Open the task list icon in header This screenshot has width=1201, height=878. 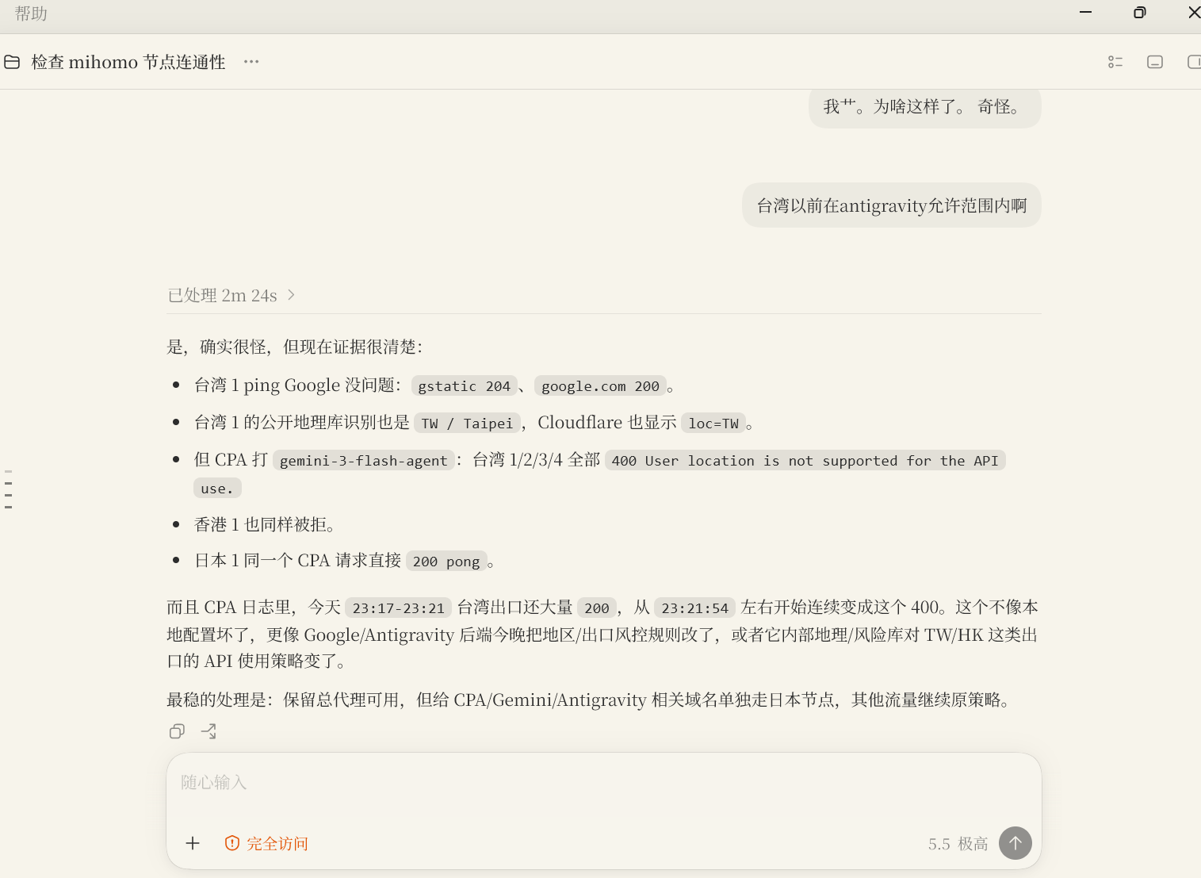coord(1115,62)
